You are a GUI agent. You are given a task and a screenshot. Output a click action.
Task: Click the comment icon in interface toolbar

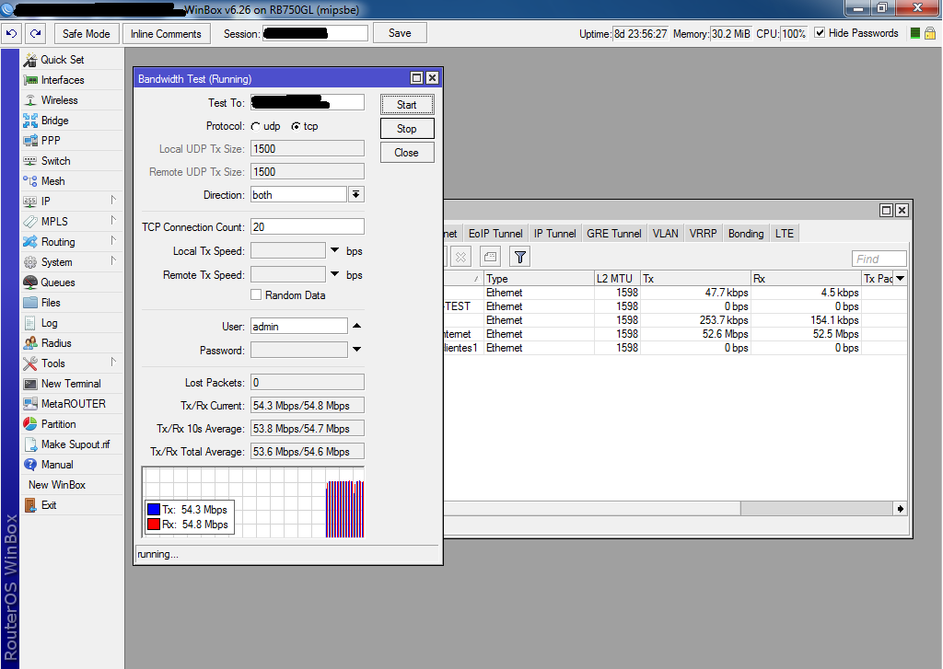click(491, 258)
